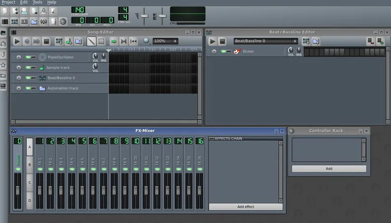Open the instrument plugins sidebar tab
Viewport: 391px width, 223px height.
click(3, 33)
